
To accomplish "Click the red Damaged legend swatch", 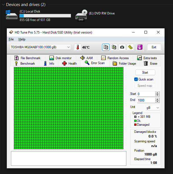I will click(x=135, y=125).
